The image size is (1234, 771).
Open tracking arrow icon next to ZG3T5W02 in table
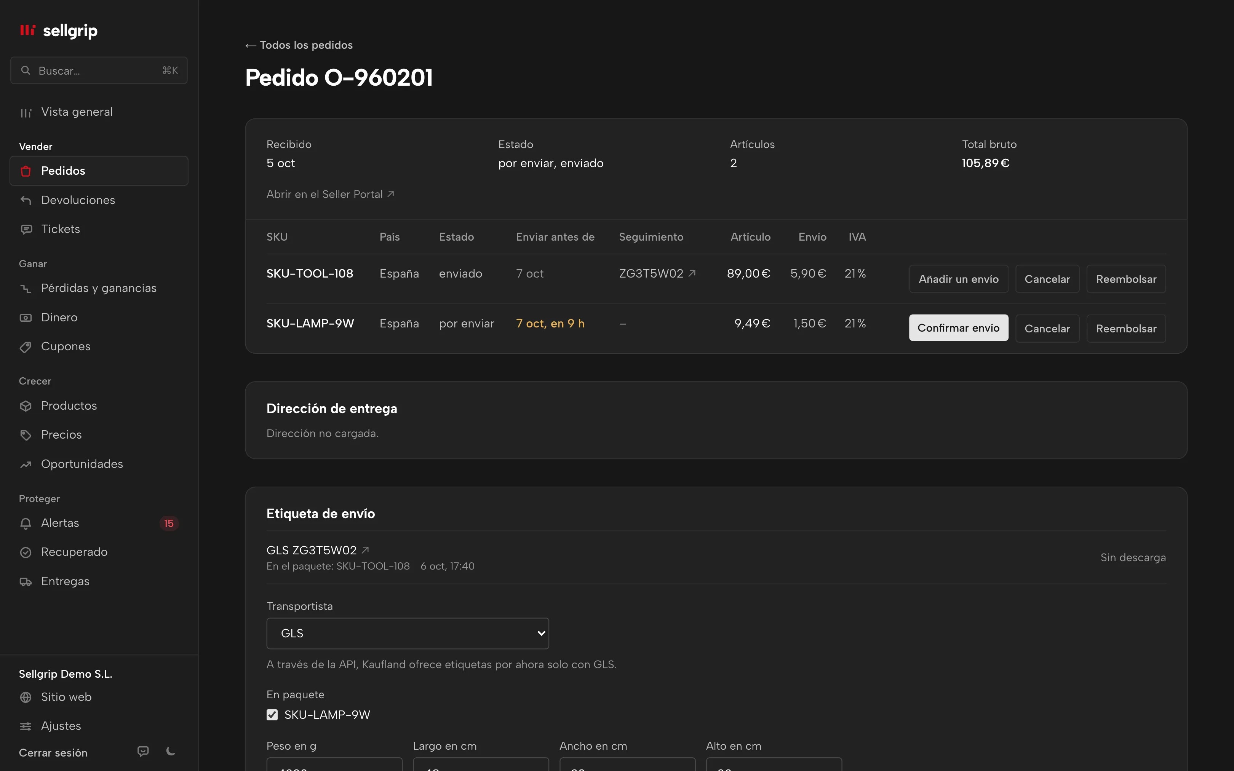[x=692, y=273]
